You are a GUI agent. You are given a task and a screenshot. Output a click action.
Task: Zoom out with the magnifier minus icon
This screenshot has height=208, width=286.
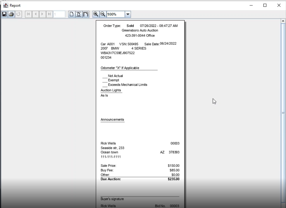(x=103, y=14)
